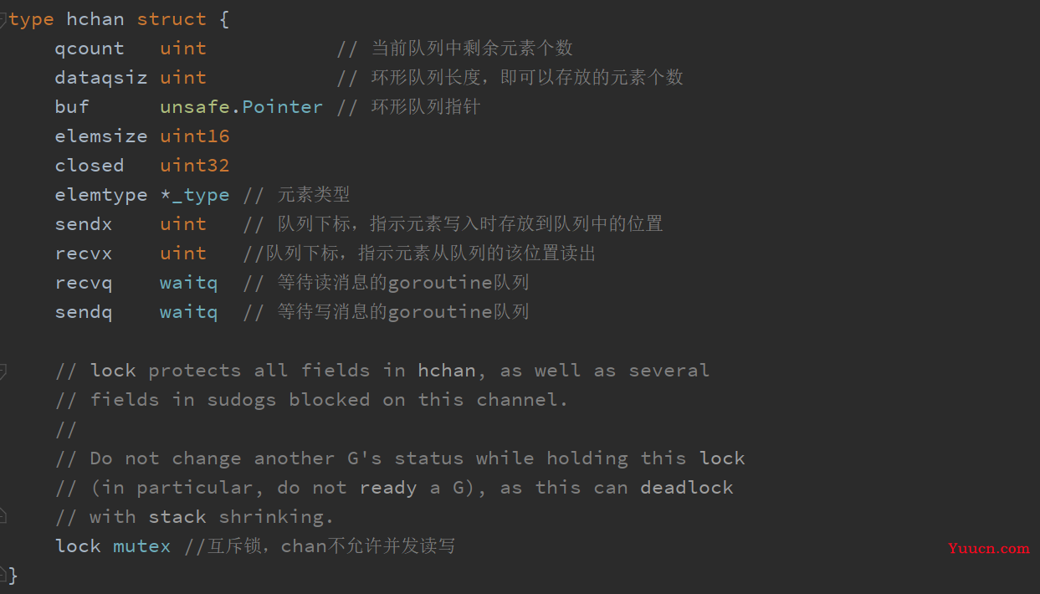Click the struct keyword
The width and height of the screenshot is (1040, 594).
172,19
